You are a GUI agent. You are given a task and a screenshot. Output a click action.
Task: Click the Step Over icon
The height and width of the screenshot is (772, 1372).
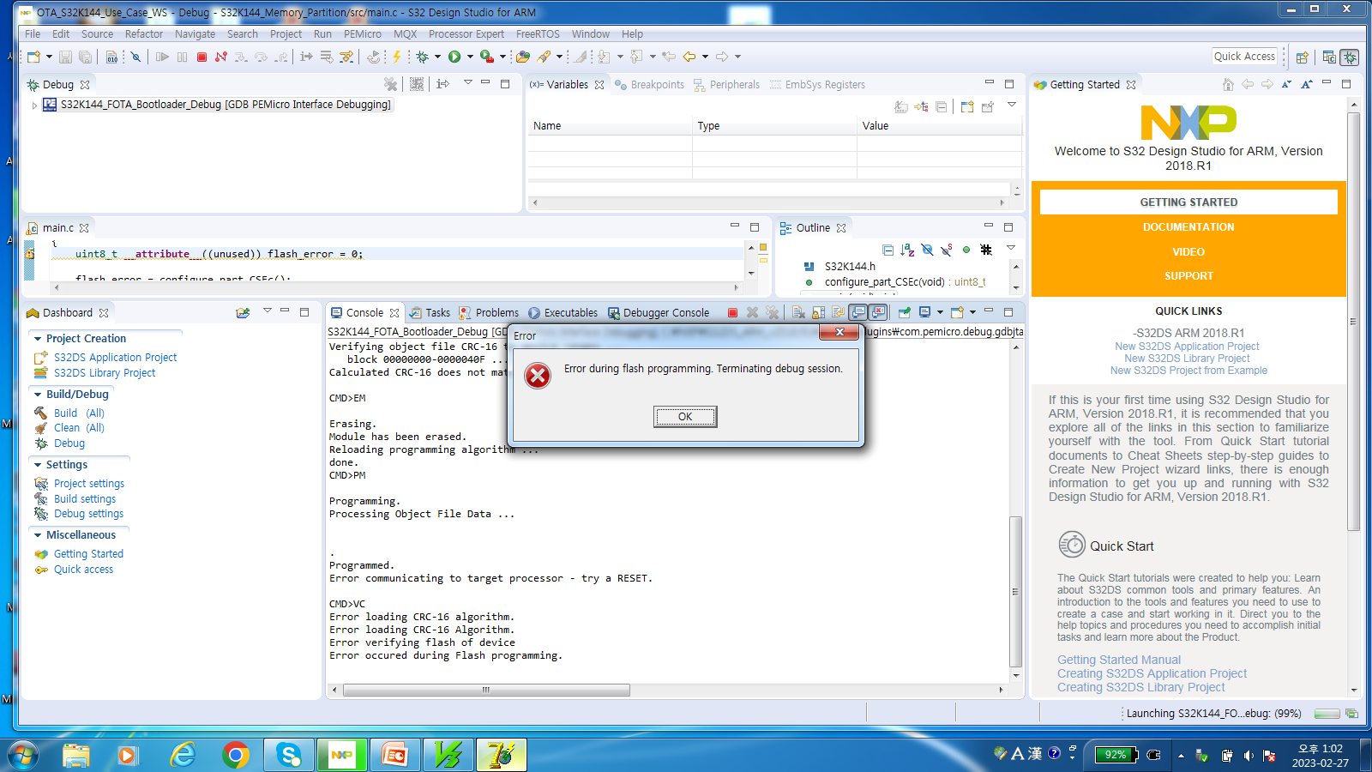click(261, 57)
